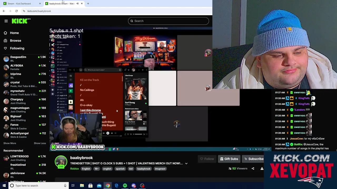This screenshot has width=337, height=189.
Task: Open Discord from taskbar
Action: point(133,186)
